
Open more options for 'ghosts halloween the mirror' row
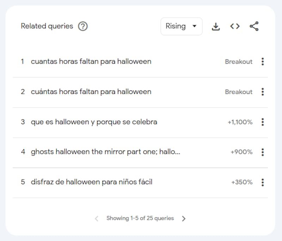click(263, 152)
